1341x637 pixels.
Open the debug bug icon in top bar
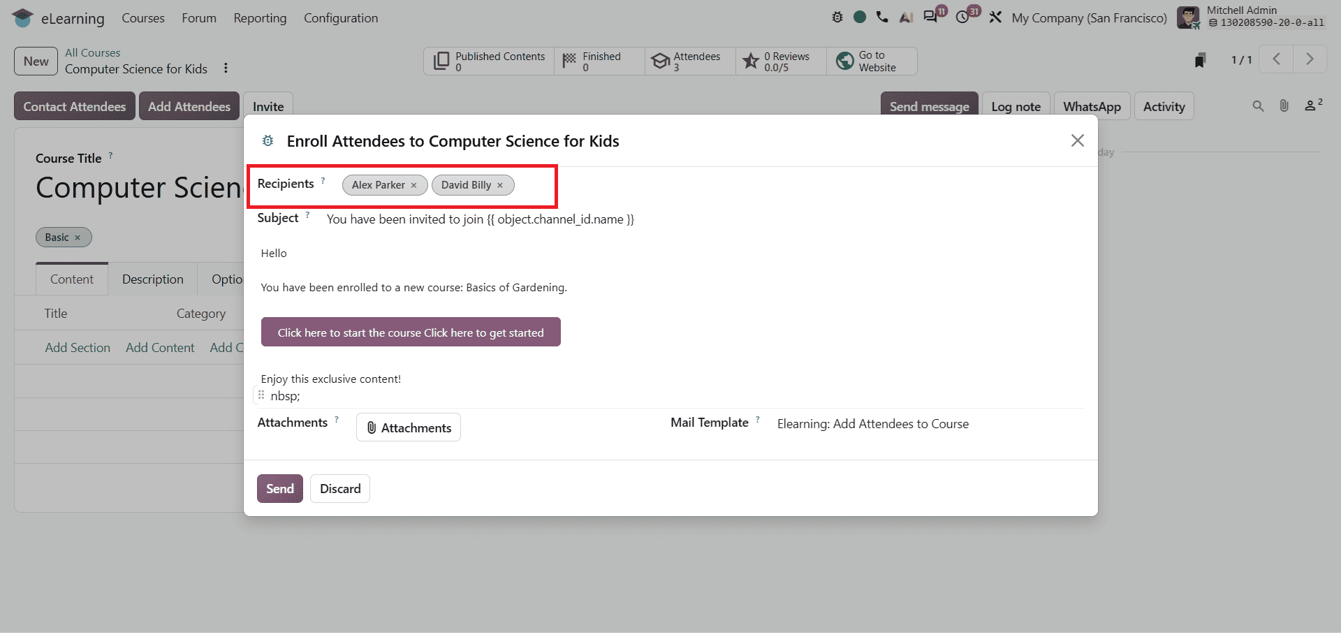tap(837, 17)
